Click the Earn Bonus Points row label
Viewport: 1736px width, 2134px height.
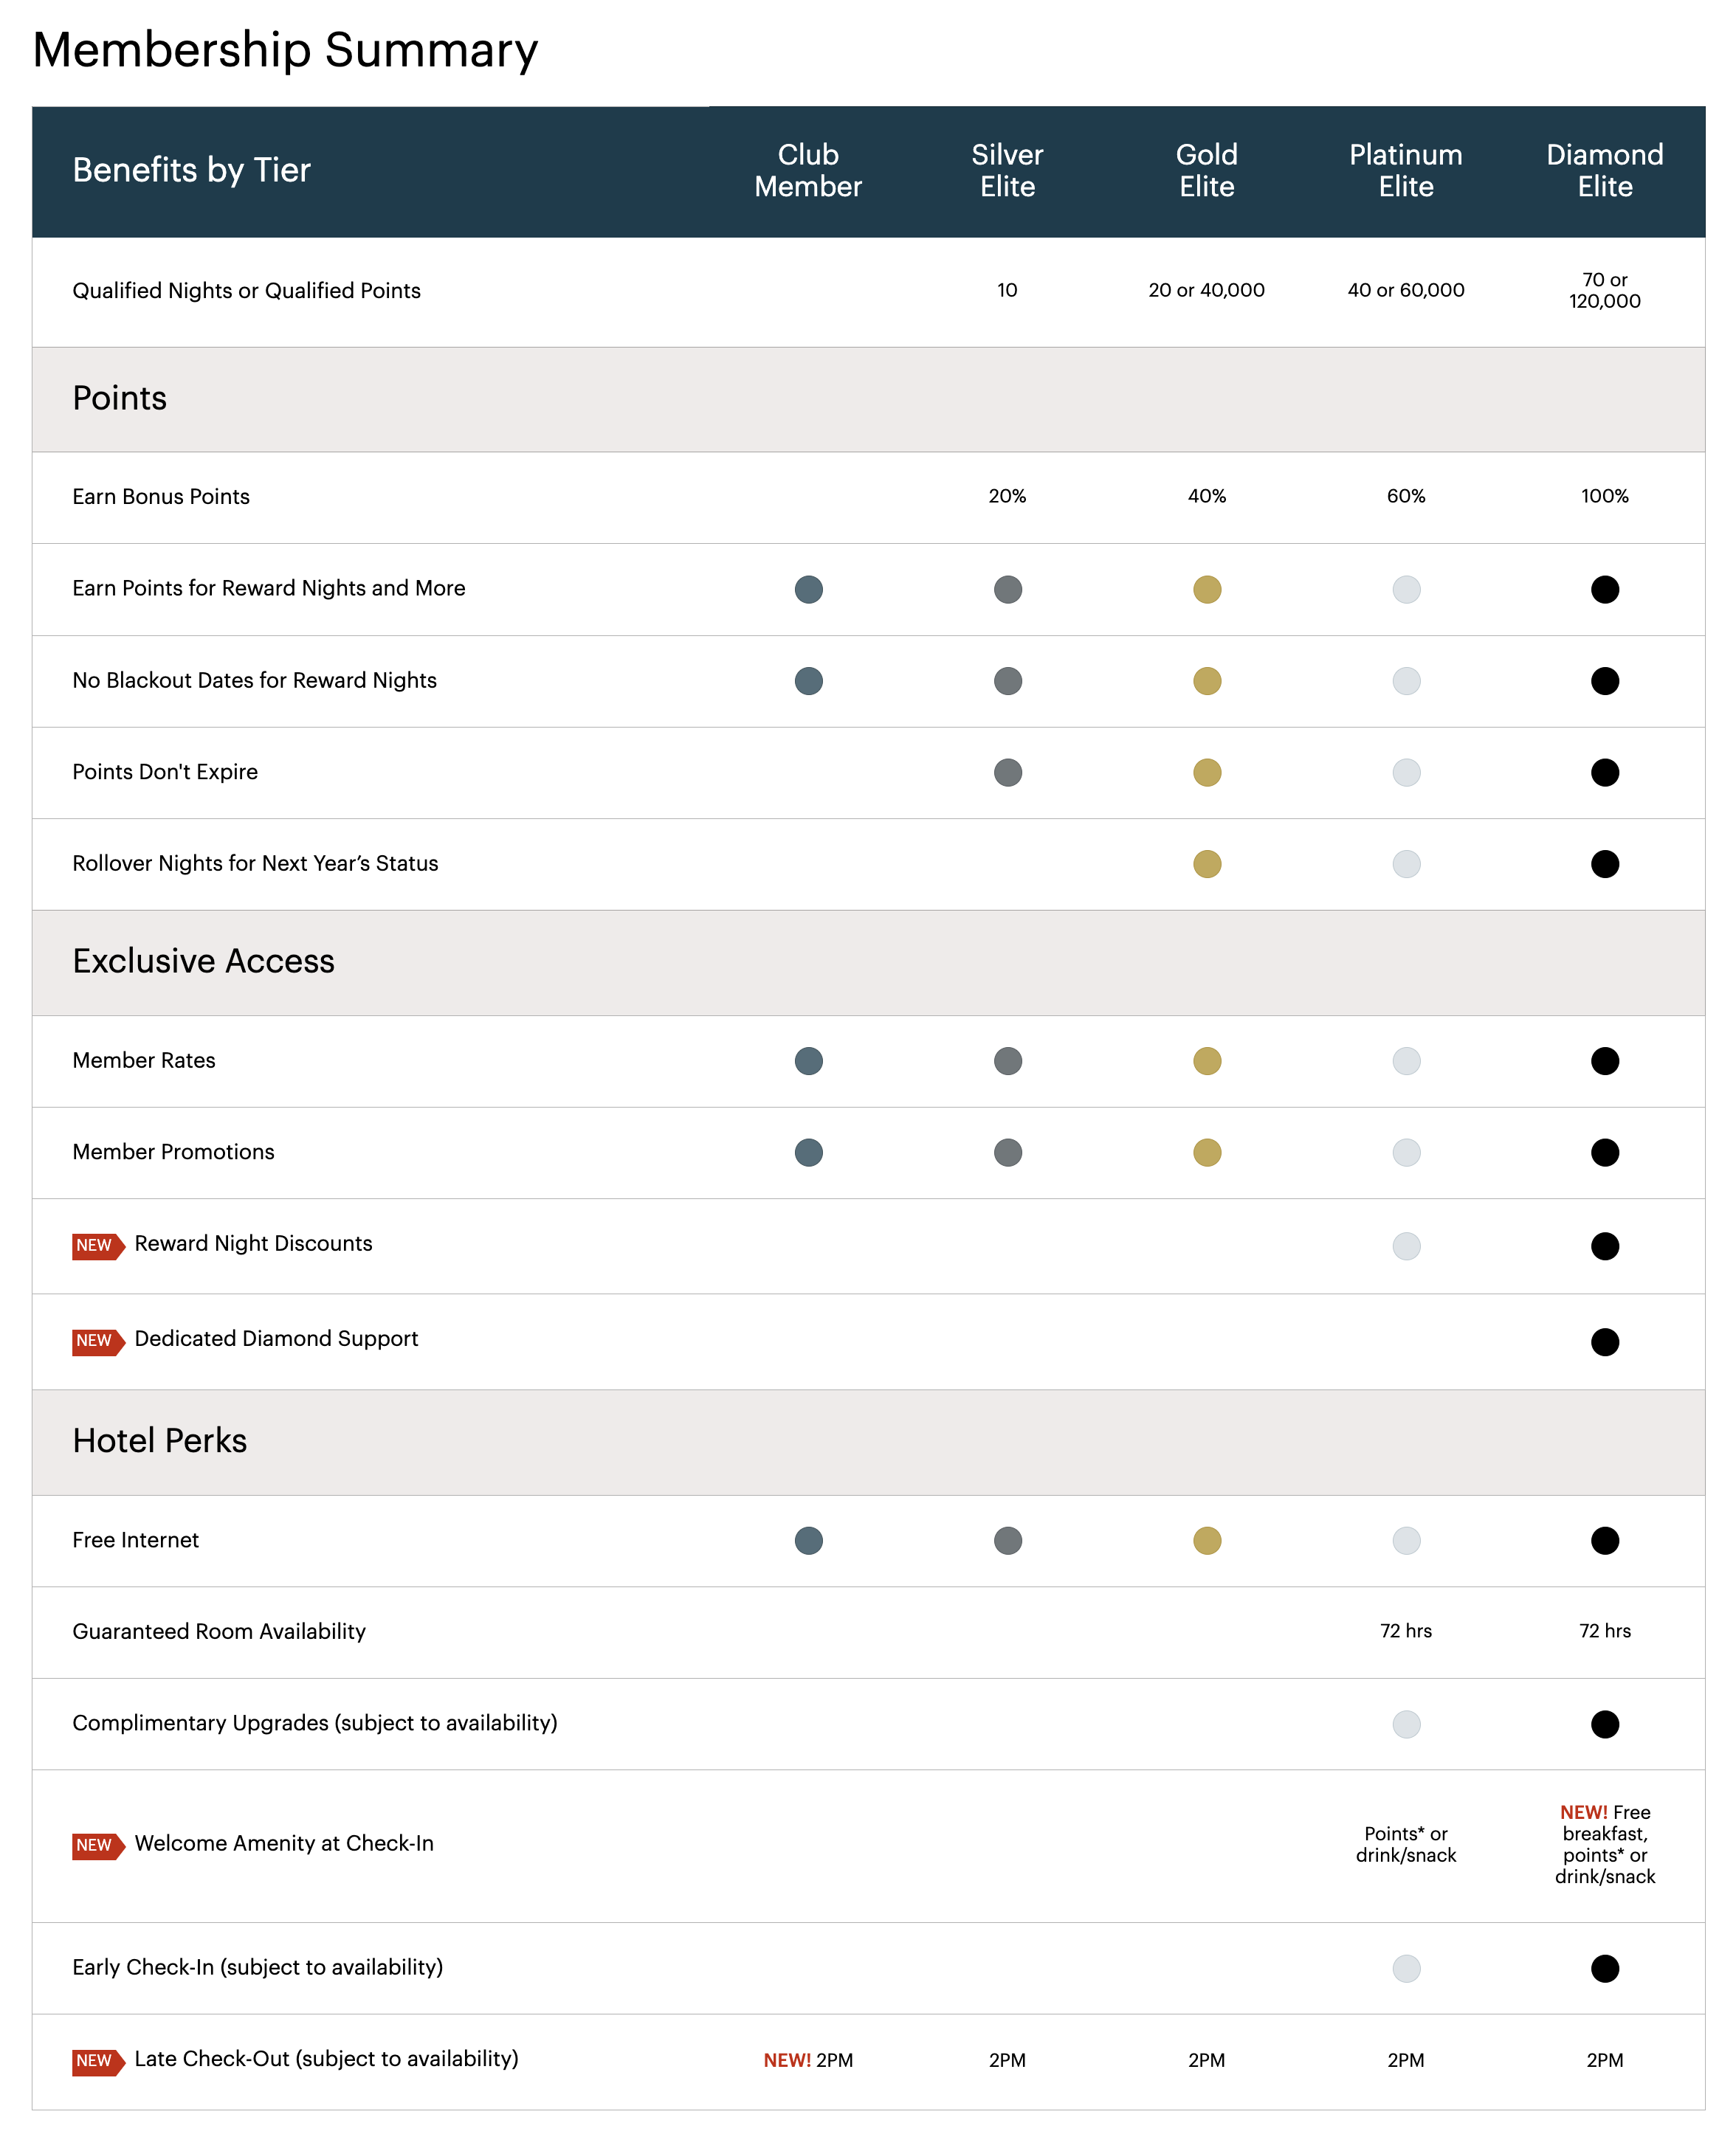pos(161,497)
